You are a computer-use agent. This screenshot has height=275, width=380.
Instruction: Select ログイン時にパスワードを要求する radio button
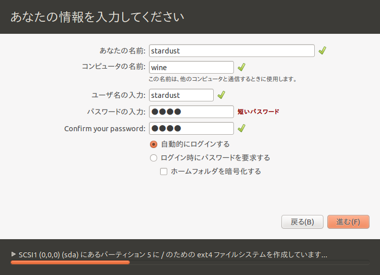tap(154, 158)
